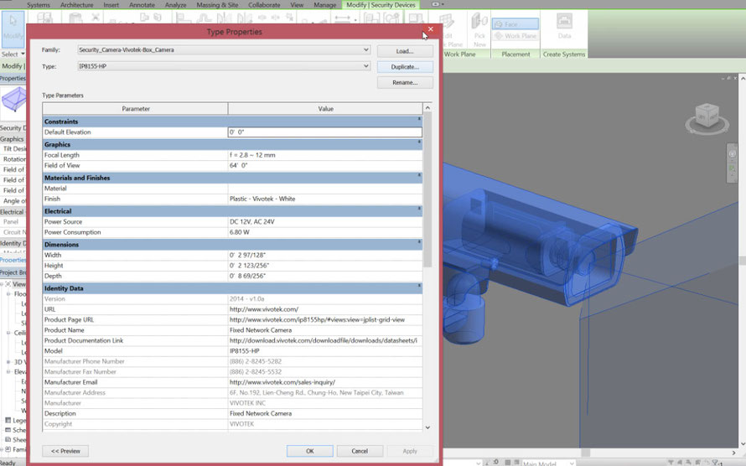Click the Load... button

405,51
